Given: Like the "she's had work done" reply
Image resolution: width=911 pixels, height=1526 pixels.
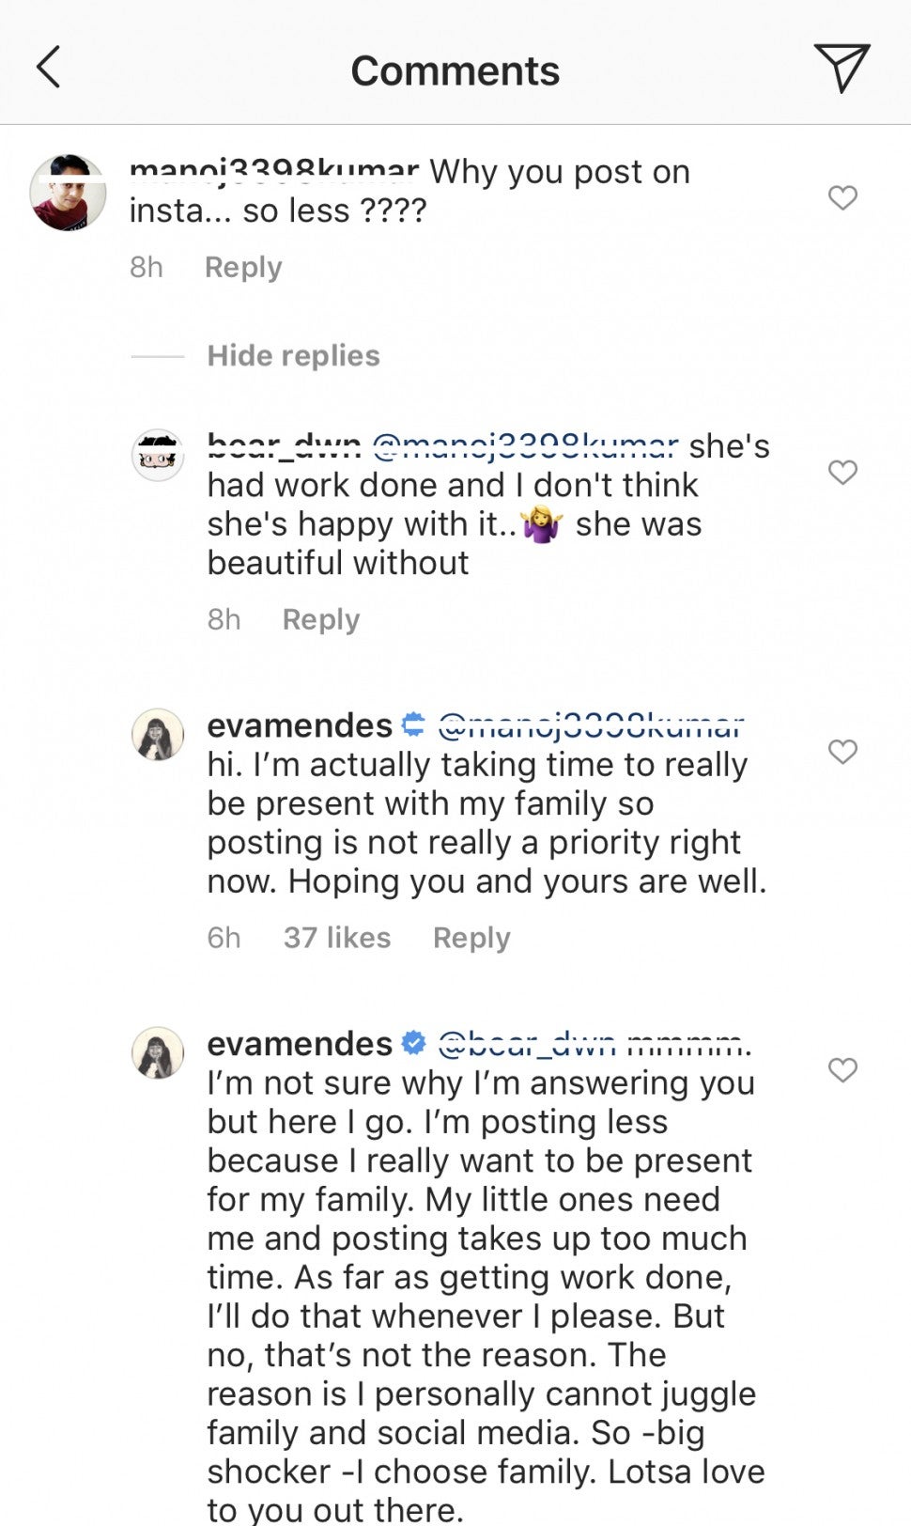Looking at the screenshot, I should 842,472.
